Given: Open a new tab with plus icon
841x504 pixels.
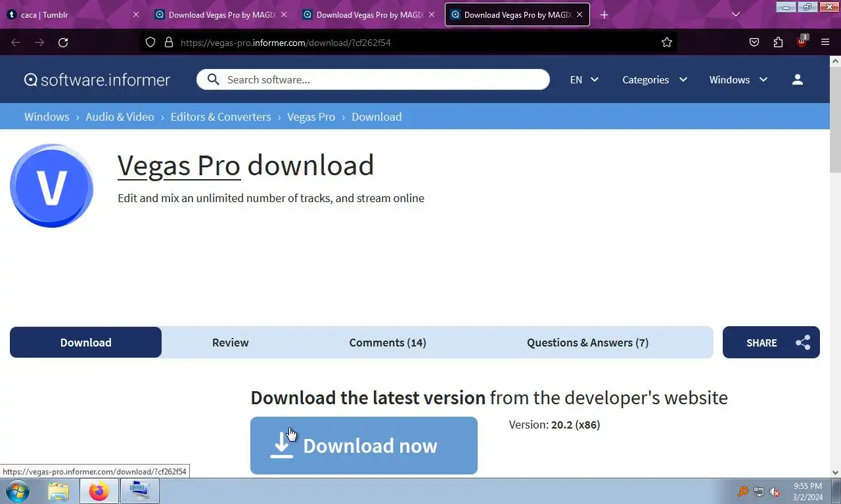Looking at the screenshot, I should [604, 14].
